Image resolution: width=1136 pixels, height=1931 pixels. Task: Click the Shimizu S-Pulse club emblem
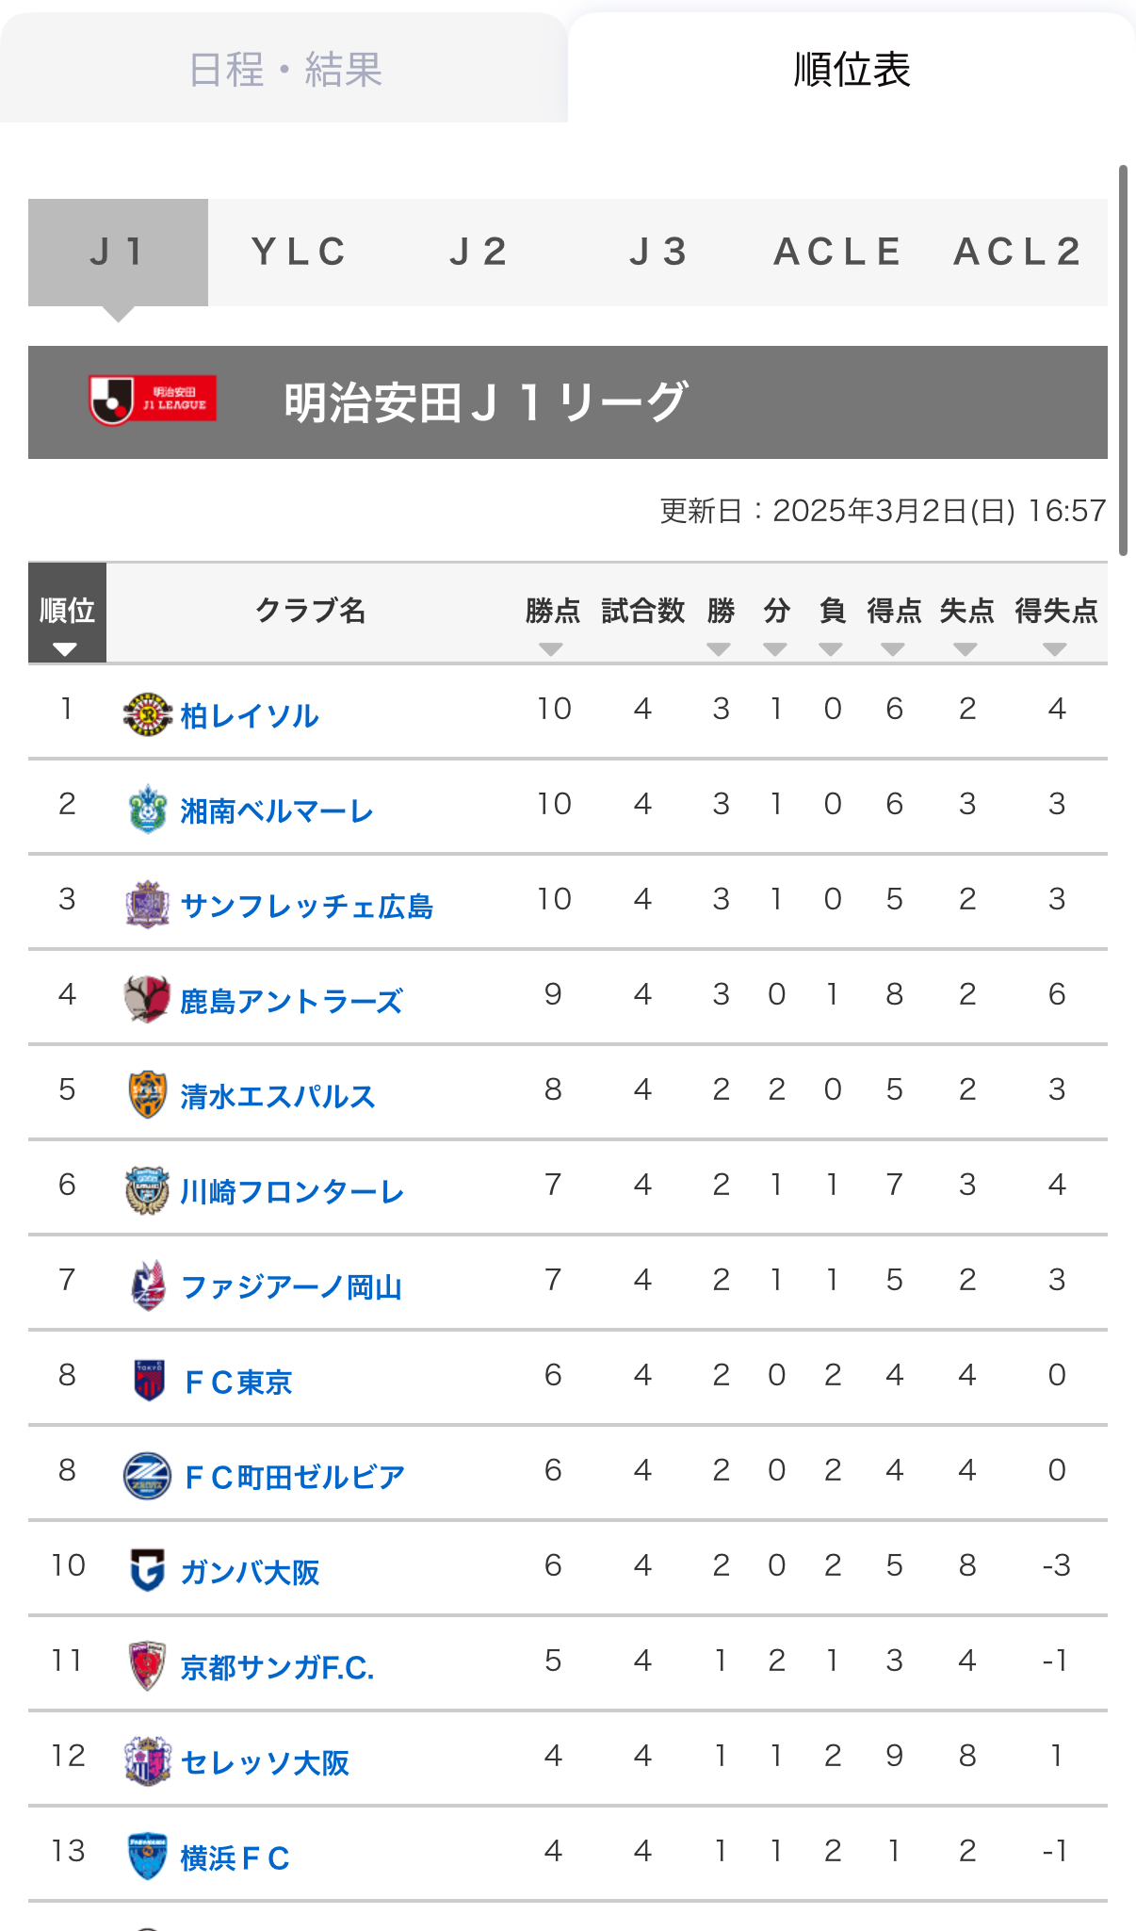pos(148,1094)
